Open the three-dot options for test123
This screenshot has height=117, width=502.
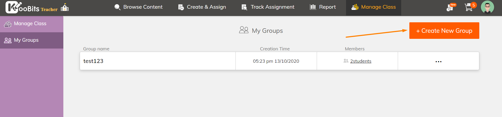(x=438, y=61)
